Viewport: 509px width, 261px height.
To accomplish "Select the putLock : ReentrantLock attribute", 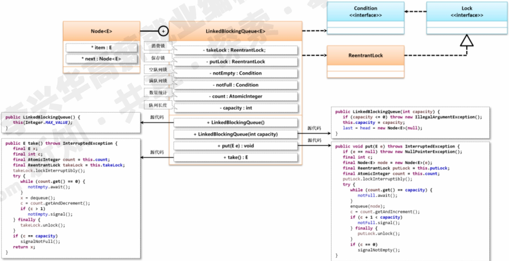I will (x=235, y=61).
